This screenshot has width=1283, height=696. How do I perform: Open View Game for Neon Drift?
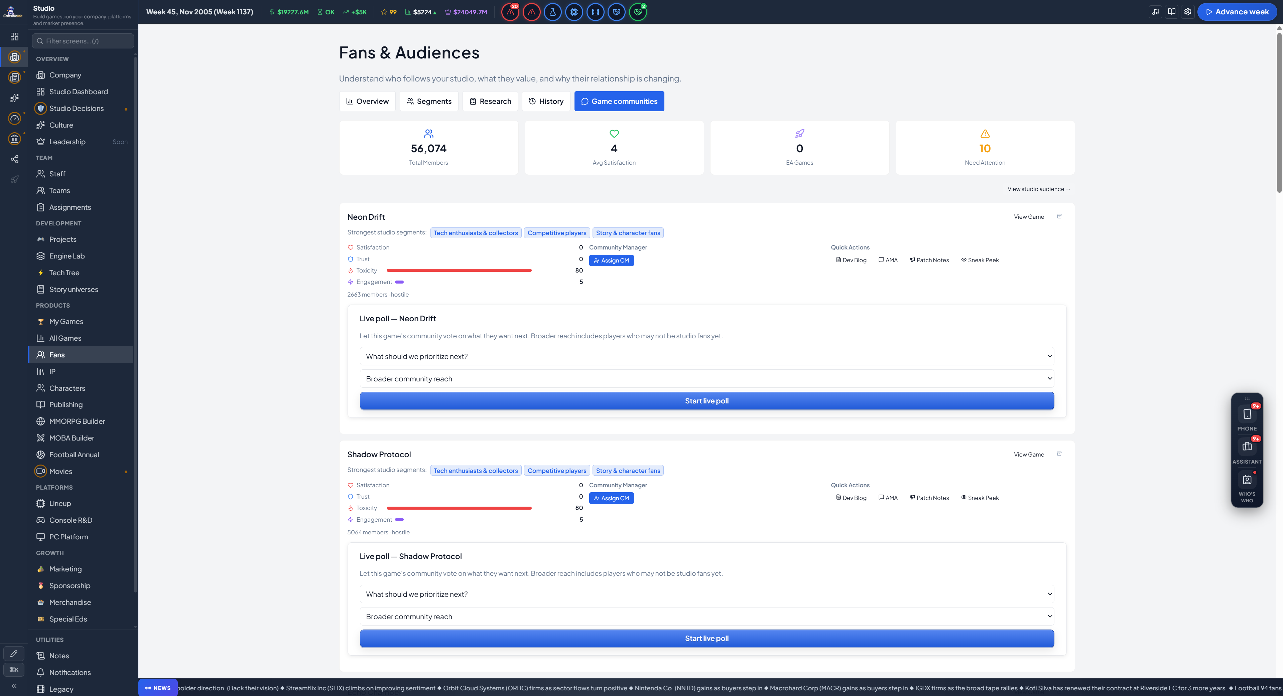coord(1028,216)
